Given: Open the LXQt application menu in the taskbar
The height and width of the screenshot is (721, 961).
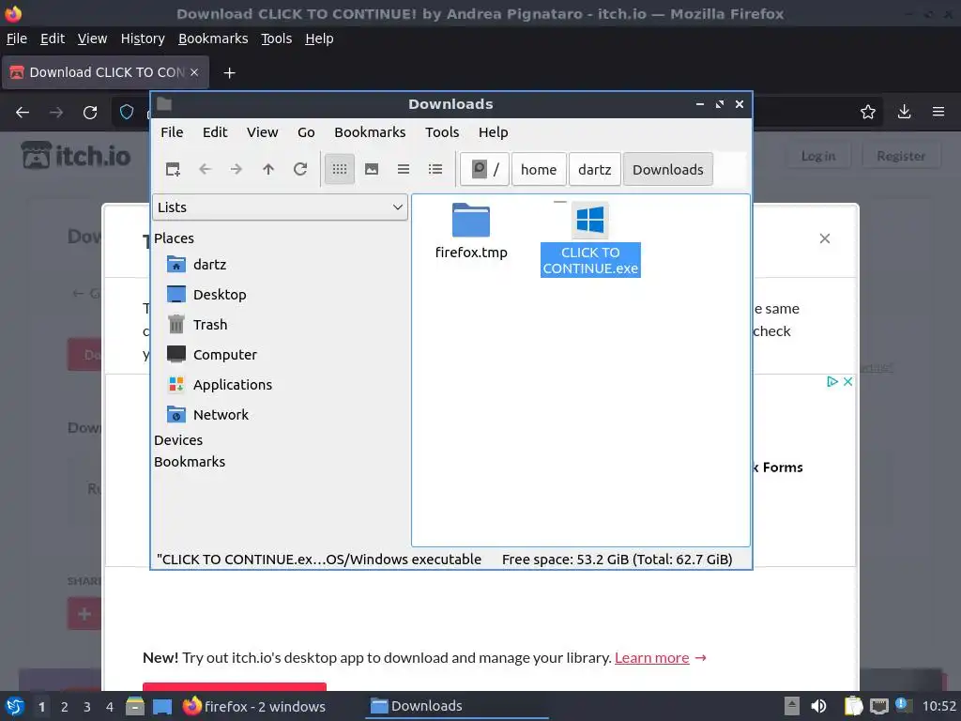Looking at the screenshot, I should (15, 706).
